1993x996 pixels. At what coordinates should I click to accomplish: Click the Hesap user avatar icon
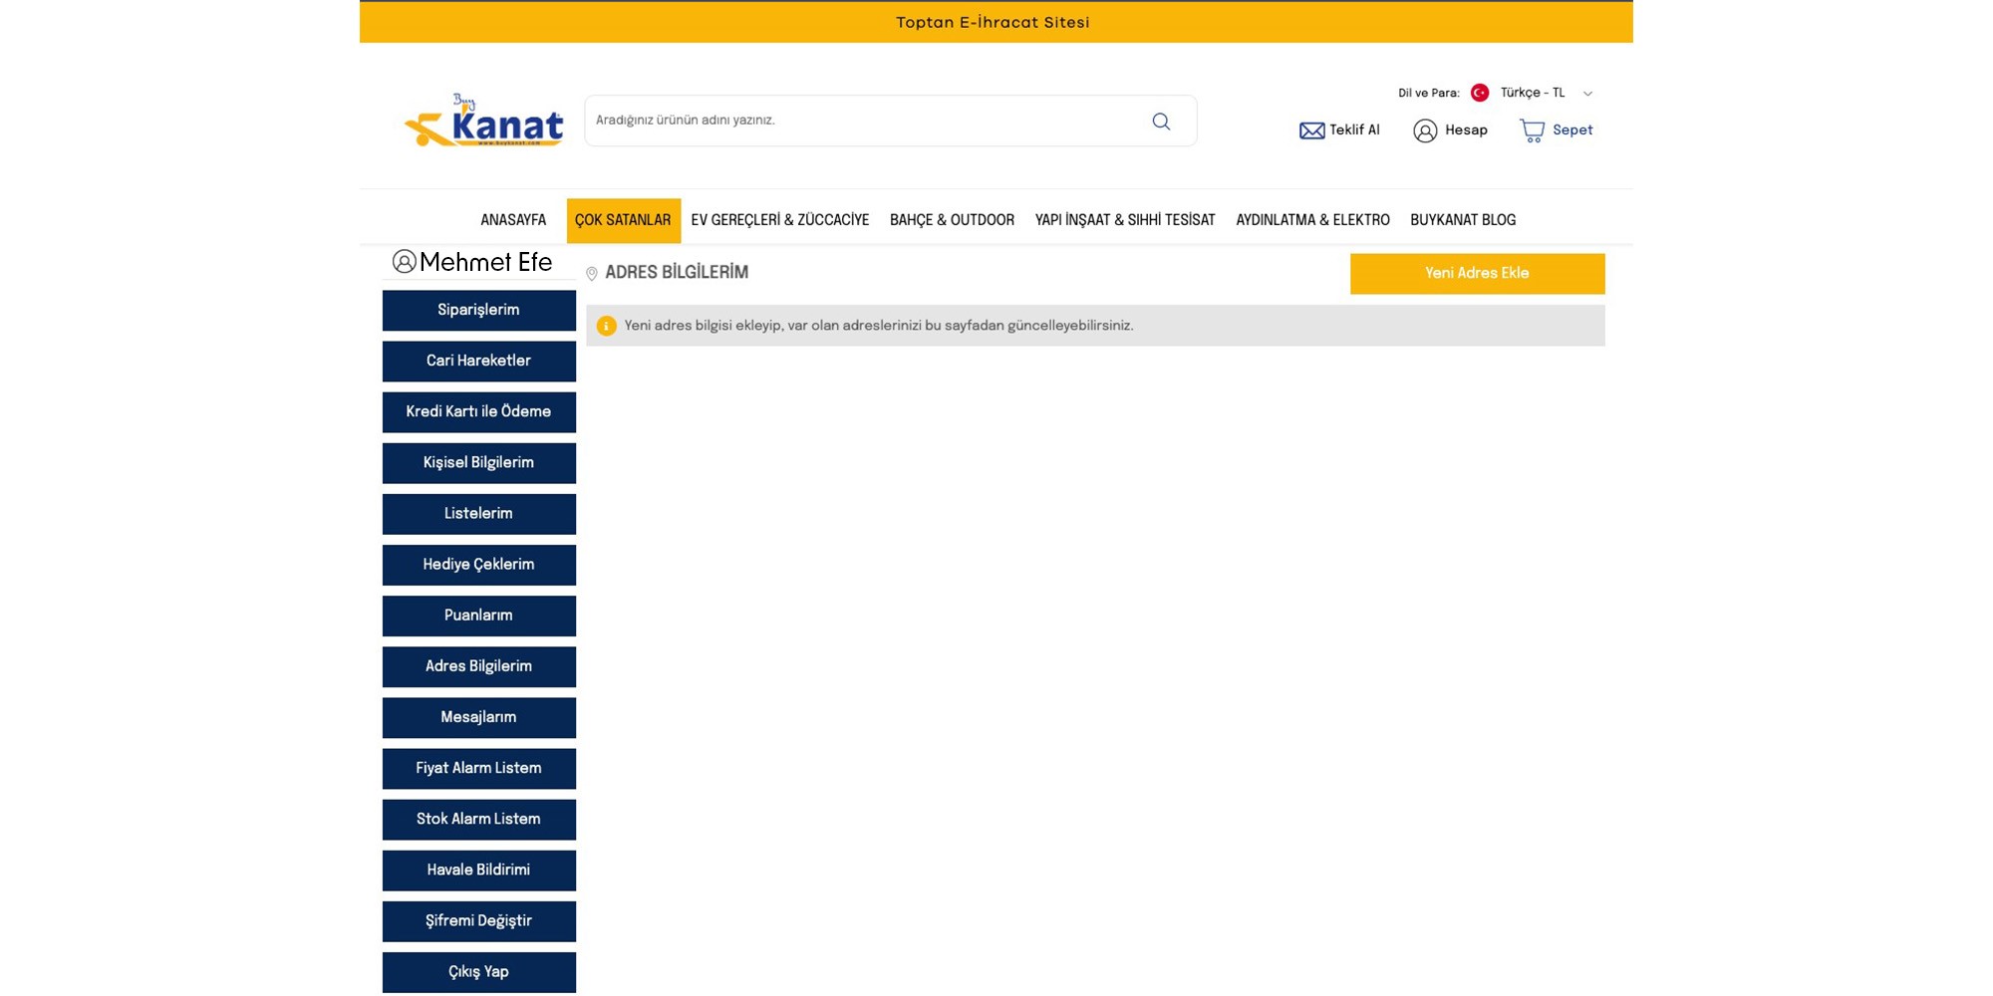[1425, 130]
